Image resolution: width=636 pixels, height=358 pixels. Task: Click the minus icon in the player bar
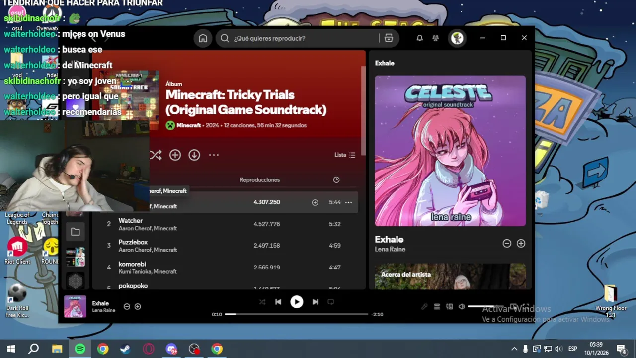[x=127, y=307]
